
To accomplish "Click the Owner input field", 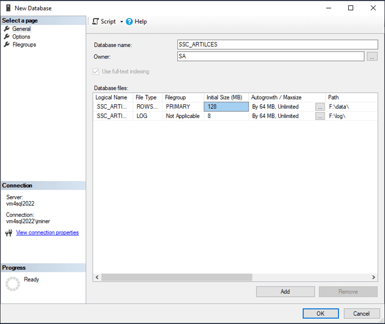I will pyautogui.click(x=270, y=56).
